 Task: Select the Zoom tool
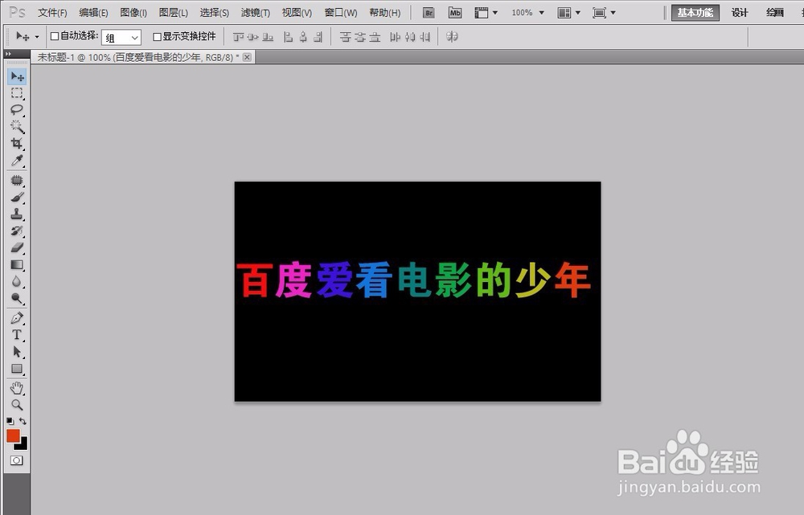(x=17, y=406)
